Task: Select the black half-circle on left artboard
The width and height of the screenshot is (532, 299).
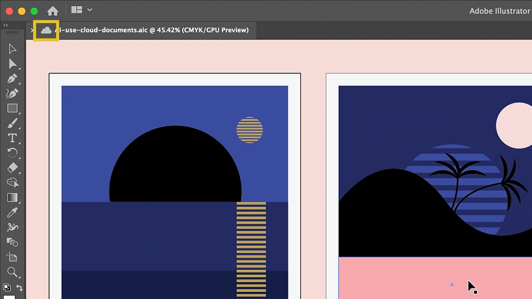Action: tap(175, 164)
